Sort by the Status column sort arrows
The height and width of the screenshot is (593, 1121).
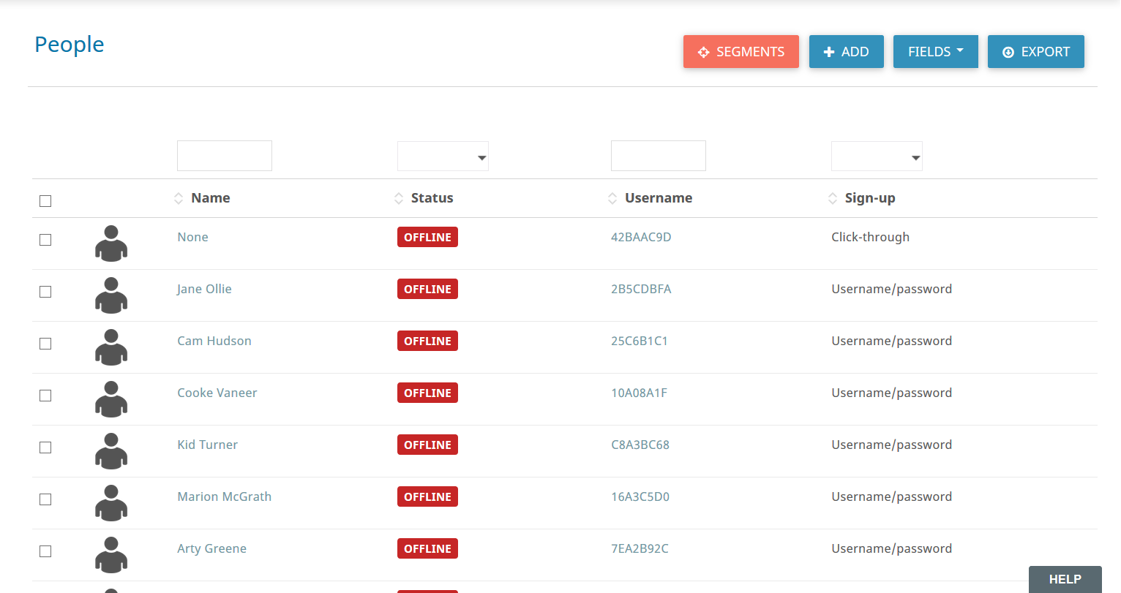coord(399,198)
